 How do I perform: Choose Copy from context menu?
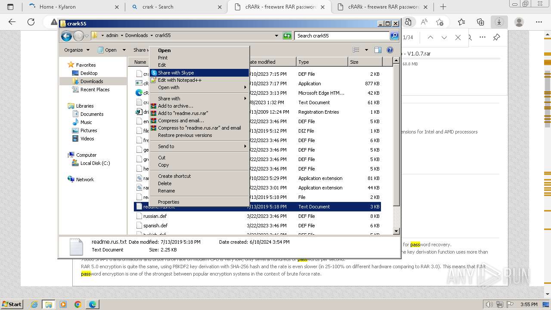[199, 165]
